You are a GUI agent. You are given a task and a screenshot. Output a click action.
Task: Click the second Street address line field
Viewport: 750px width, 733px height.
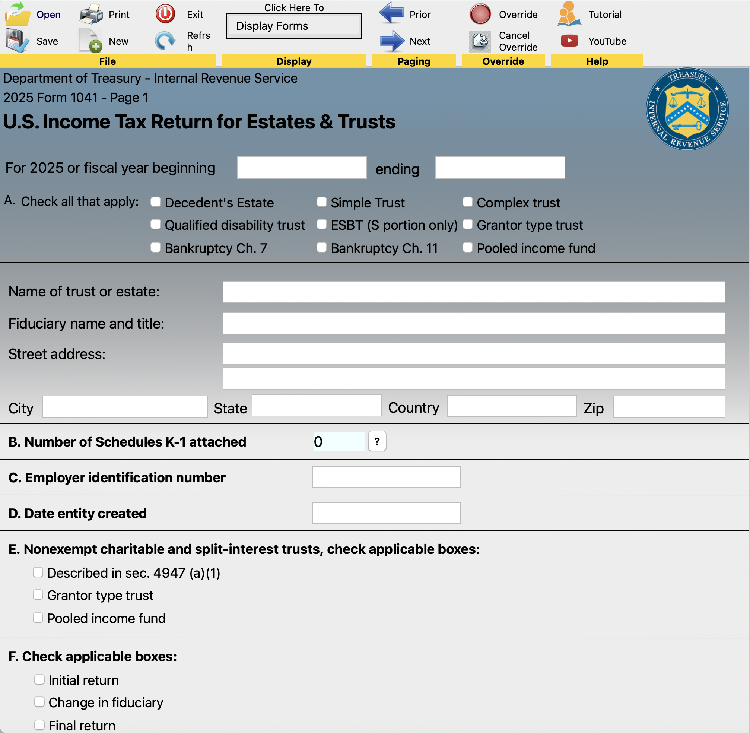474,378
